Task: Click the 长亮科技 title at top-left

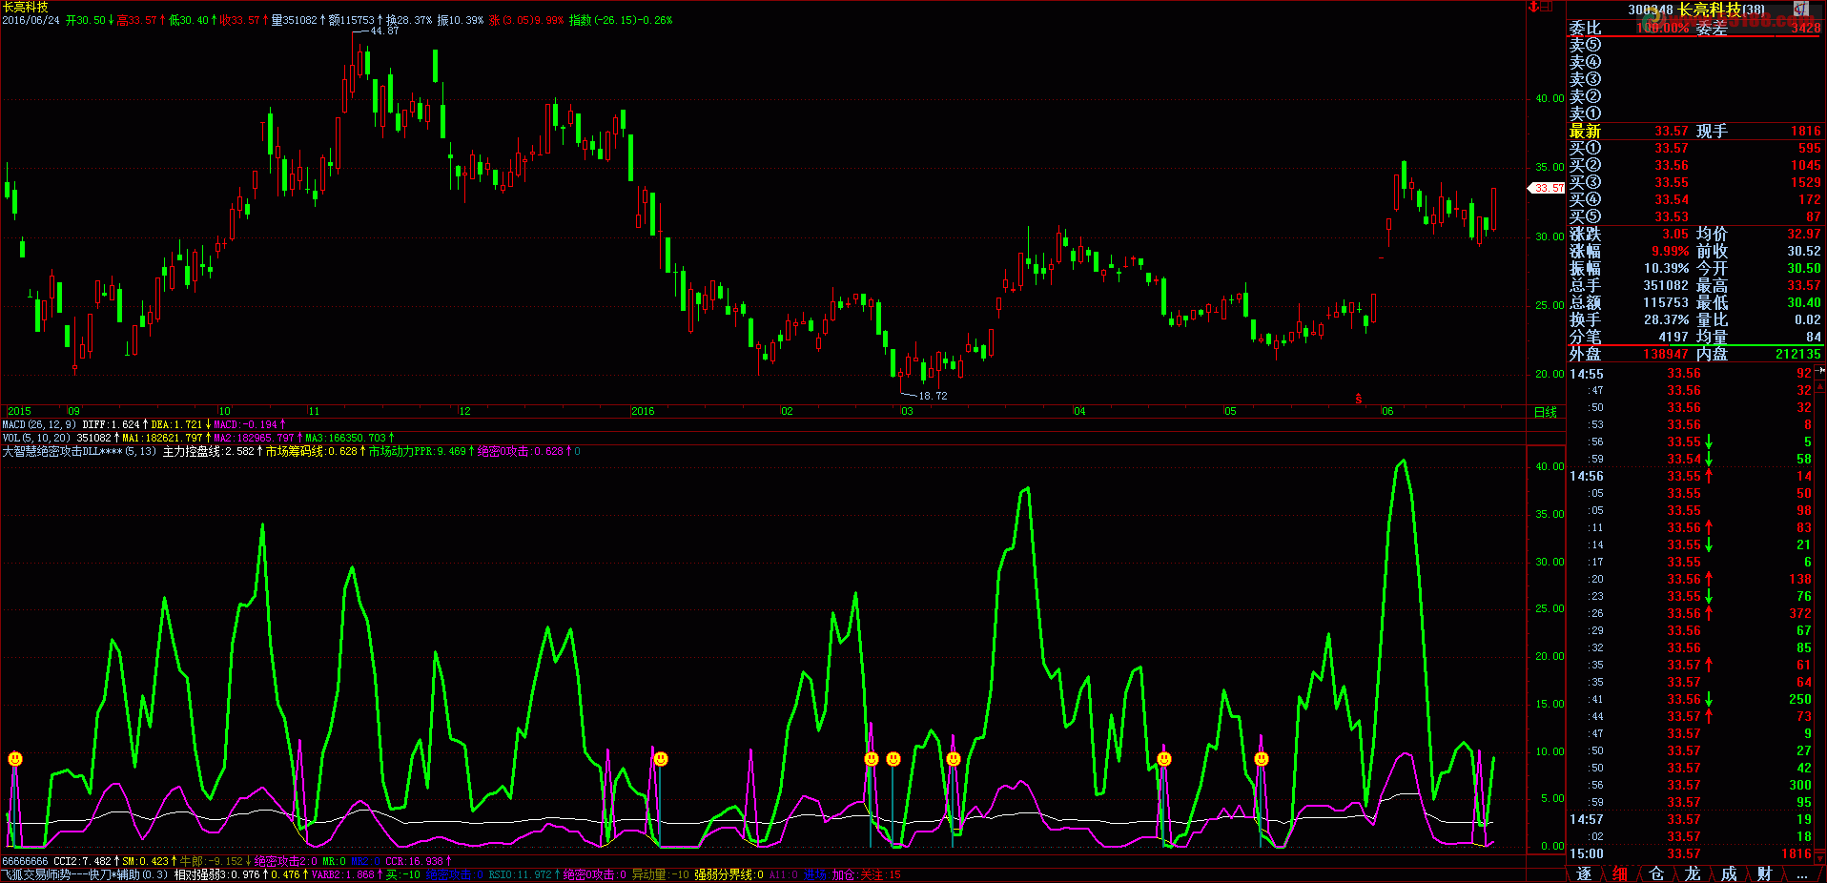Action: click(26, 7)
